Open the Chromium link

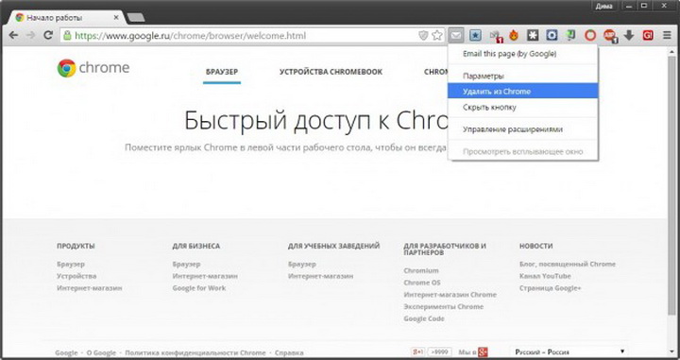[x=421, y=270]
